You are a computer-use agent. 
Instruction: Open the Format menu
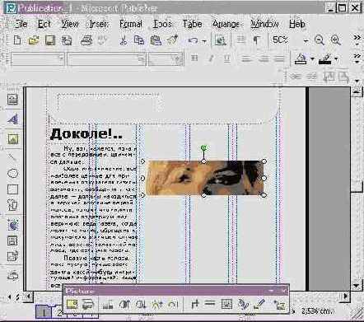click(131, 24)
